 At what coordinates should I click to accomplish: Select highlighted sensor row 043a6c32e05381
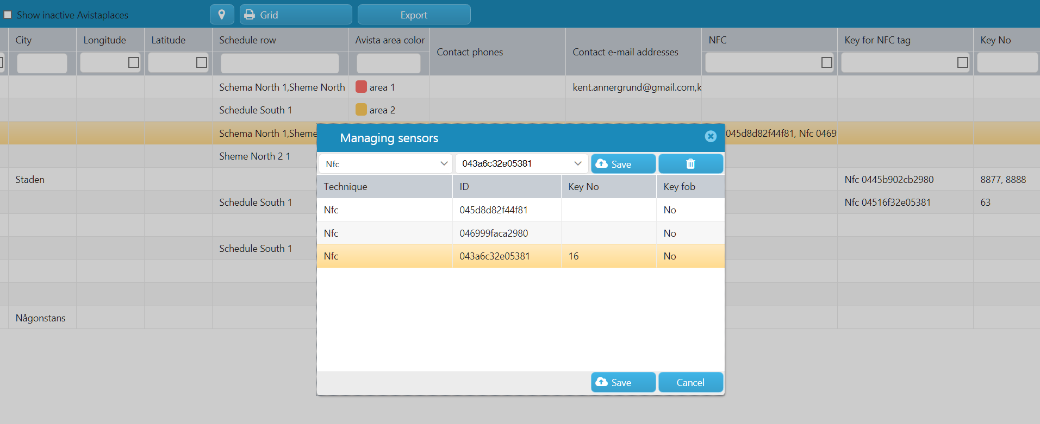(x=520, y=256)
